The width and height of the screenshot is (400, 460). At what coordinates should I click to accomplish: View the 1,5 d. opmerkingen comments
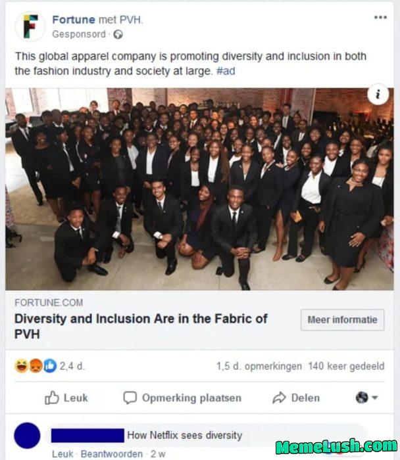[x=259, y=366]
